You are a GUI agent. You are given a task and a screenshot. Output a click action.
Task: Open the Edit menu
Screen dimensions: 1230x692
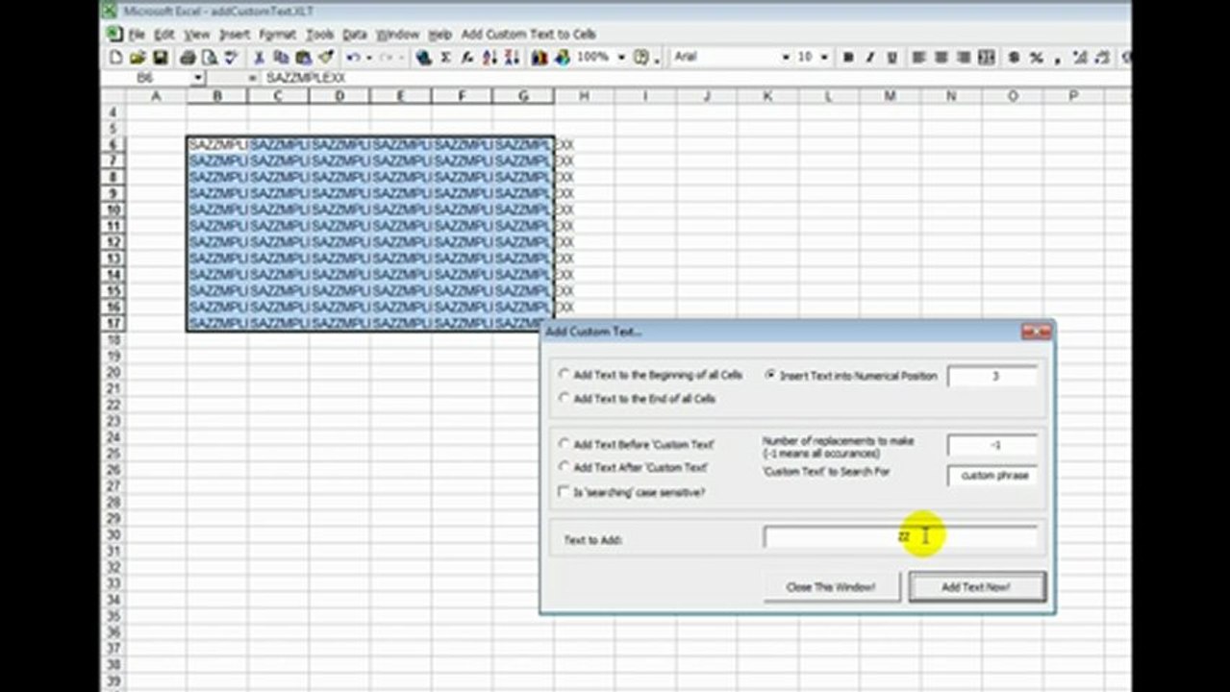click(164, 34)
